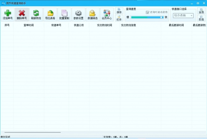The width and height of the screenshot is (207, 139).
Task: Open 会员中心 member center
Action: click(x=107, y=15)
